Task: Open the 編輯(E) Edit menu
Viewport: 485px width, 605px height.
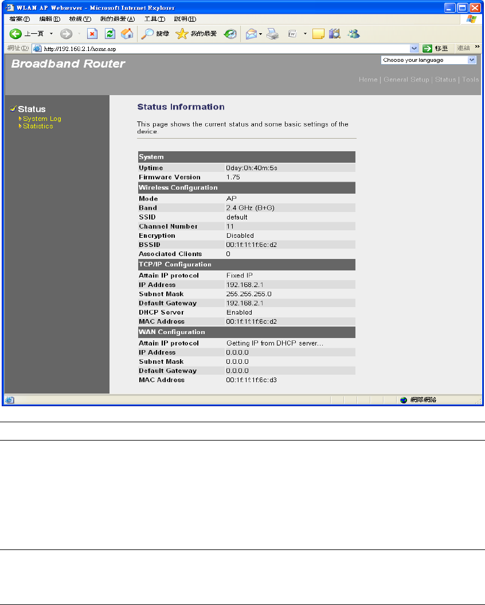Action: click(50, 19)
